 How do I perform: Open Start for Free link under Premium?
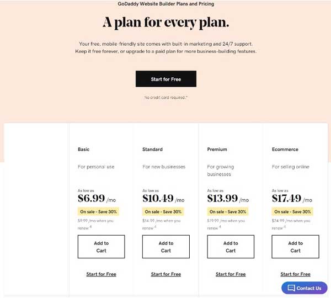(x=231, y=274)
